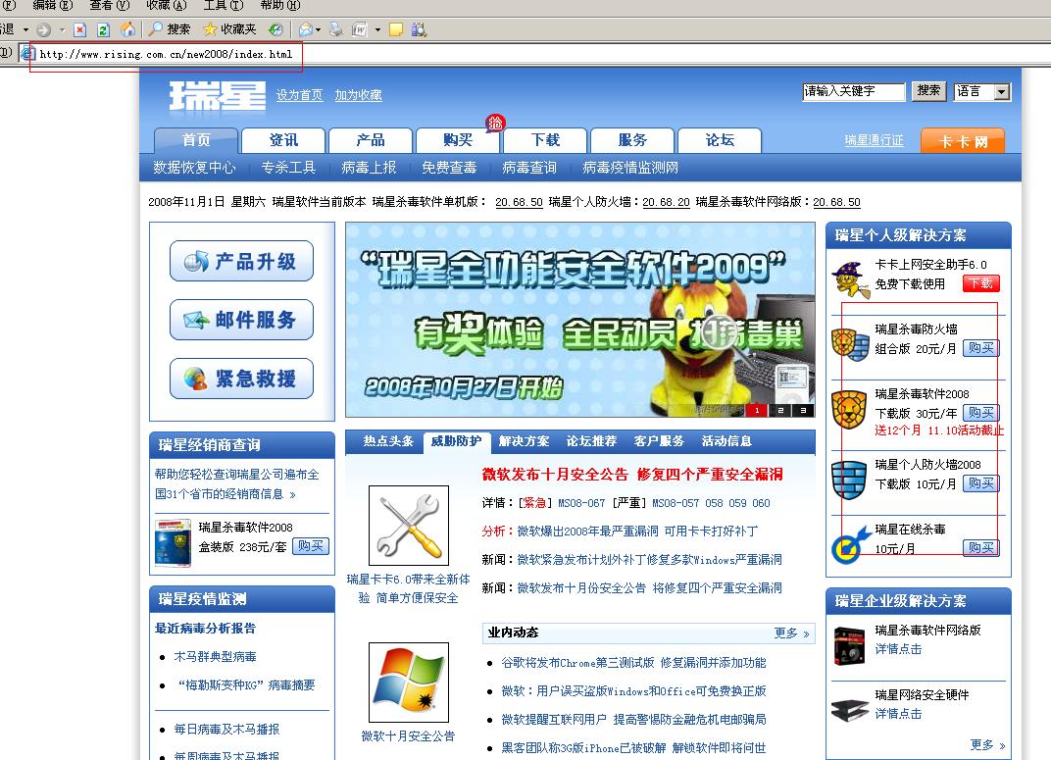Open the Forward button history dropdown arrow
Viewport: 1051px width, 760px height.
62,29
